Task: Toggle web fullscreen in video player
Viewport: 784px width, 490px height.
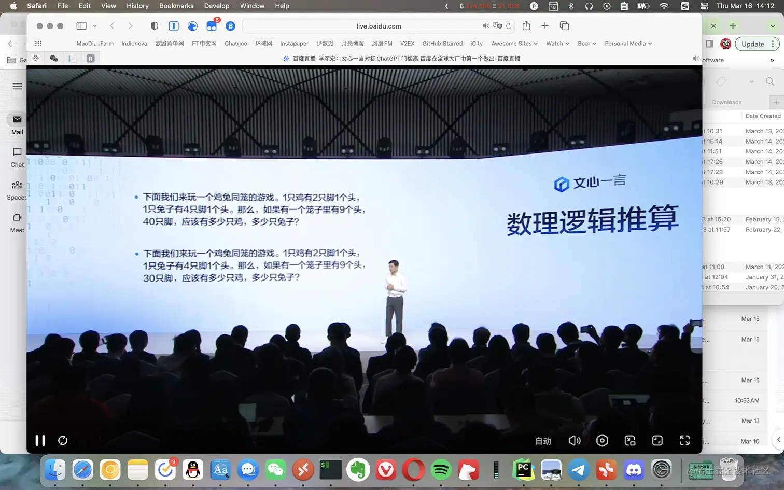Action: click(x=657, y=440)
